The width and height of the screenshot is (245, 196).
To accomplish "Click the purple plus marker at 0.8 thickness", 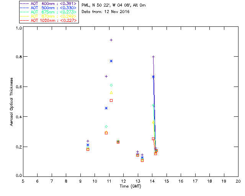I will [x=153, y=57].
